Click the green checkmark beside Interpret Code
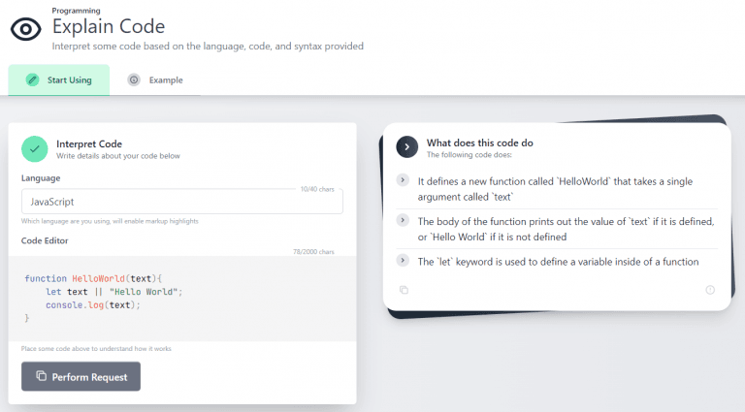The width and height of the screenshot is (745, 412). click(x=36, y=148)
